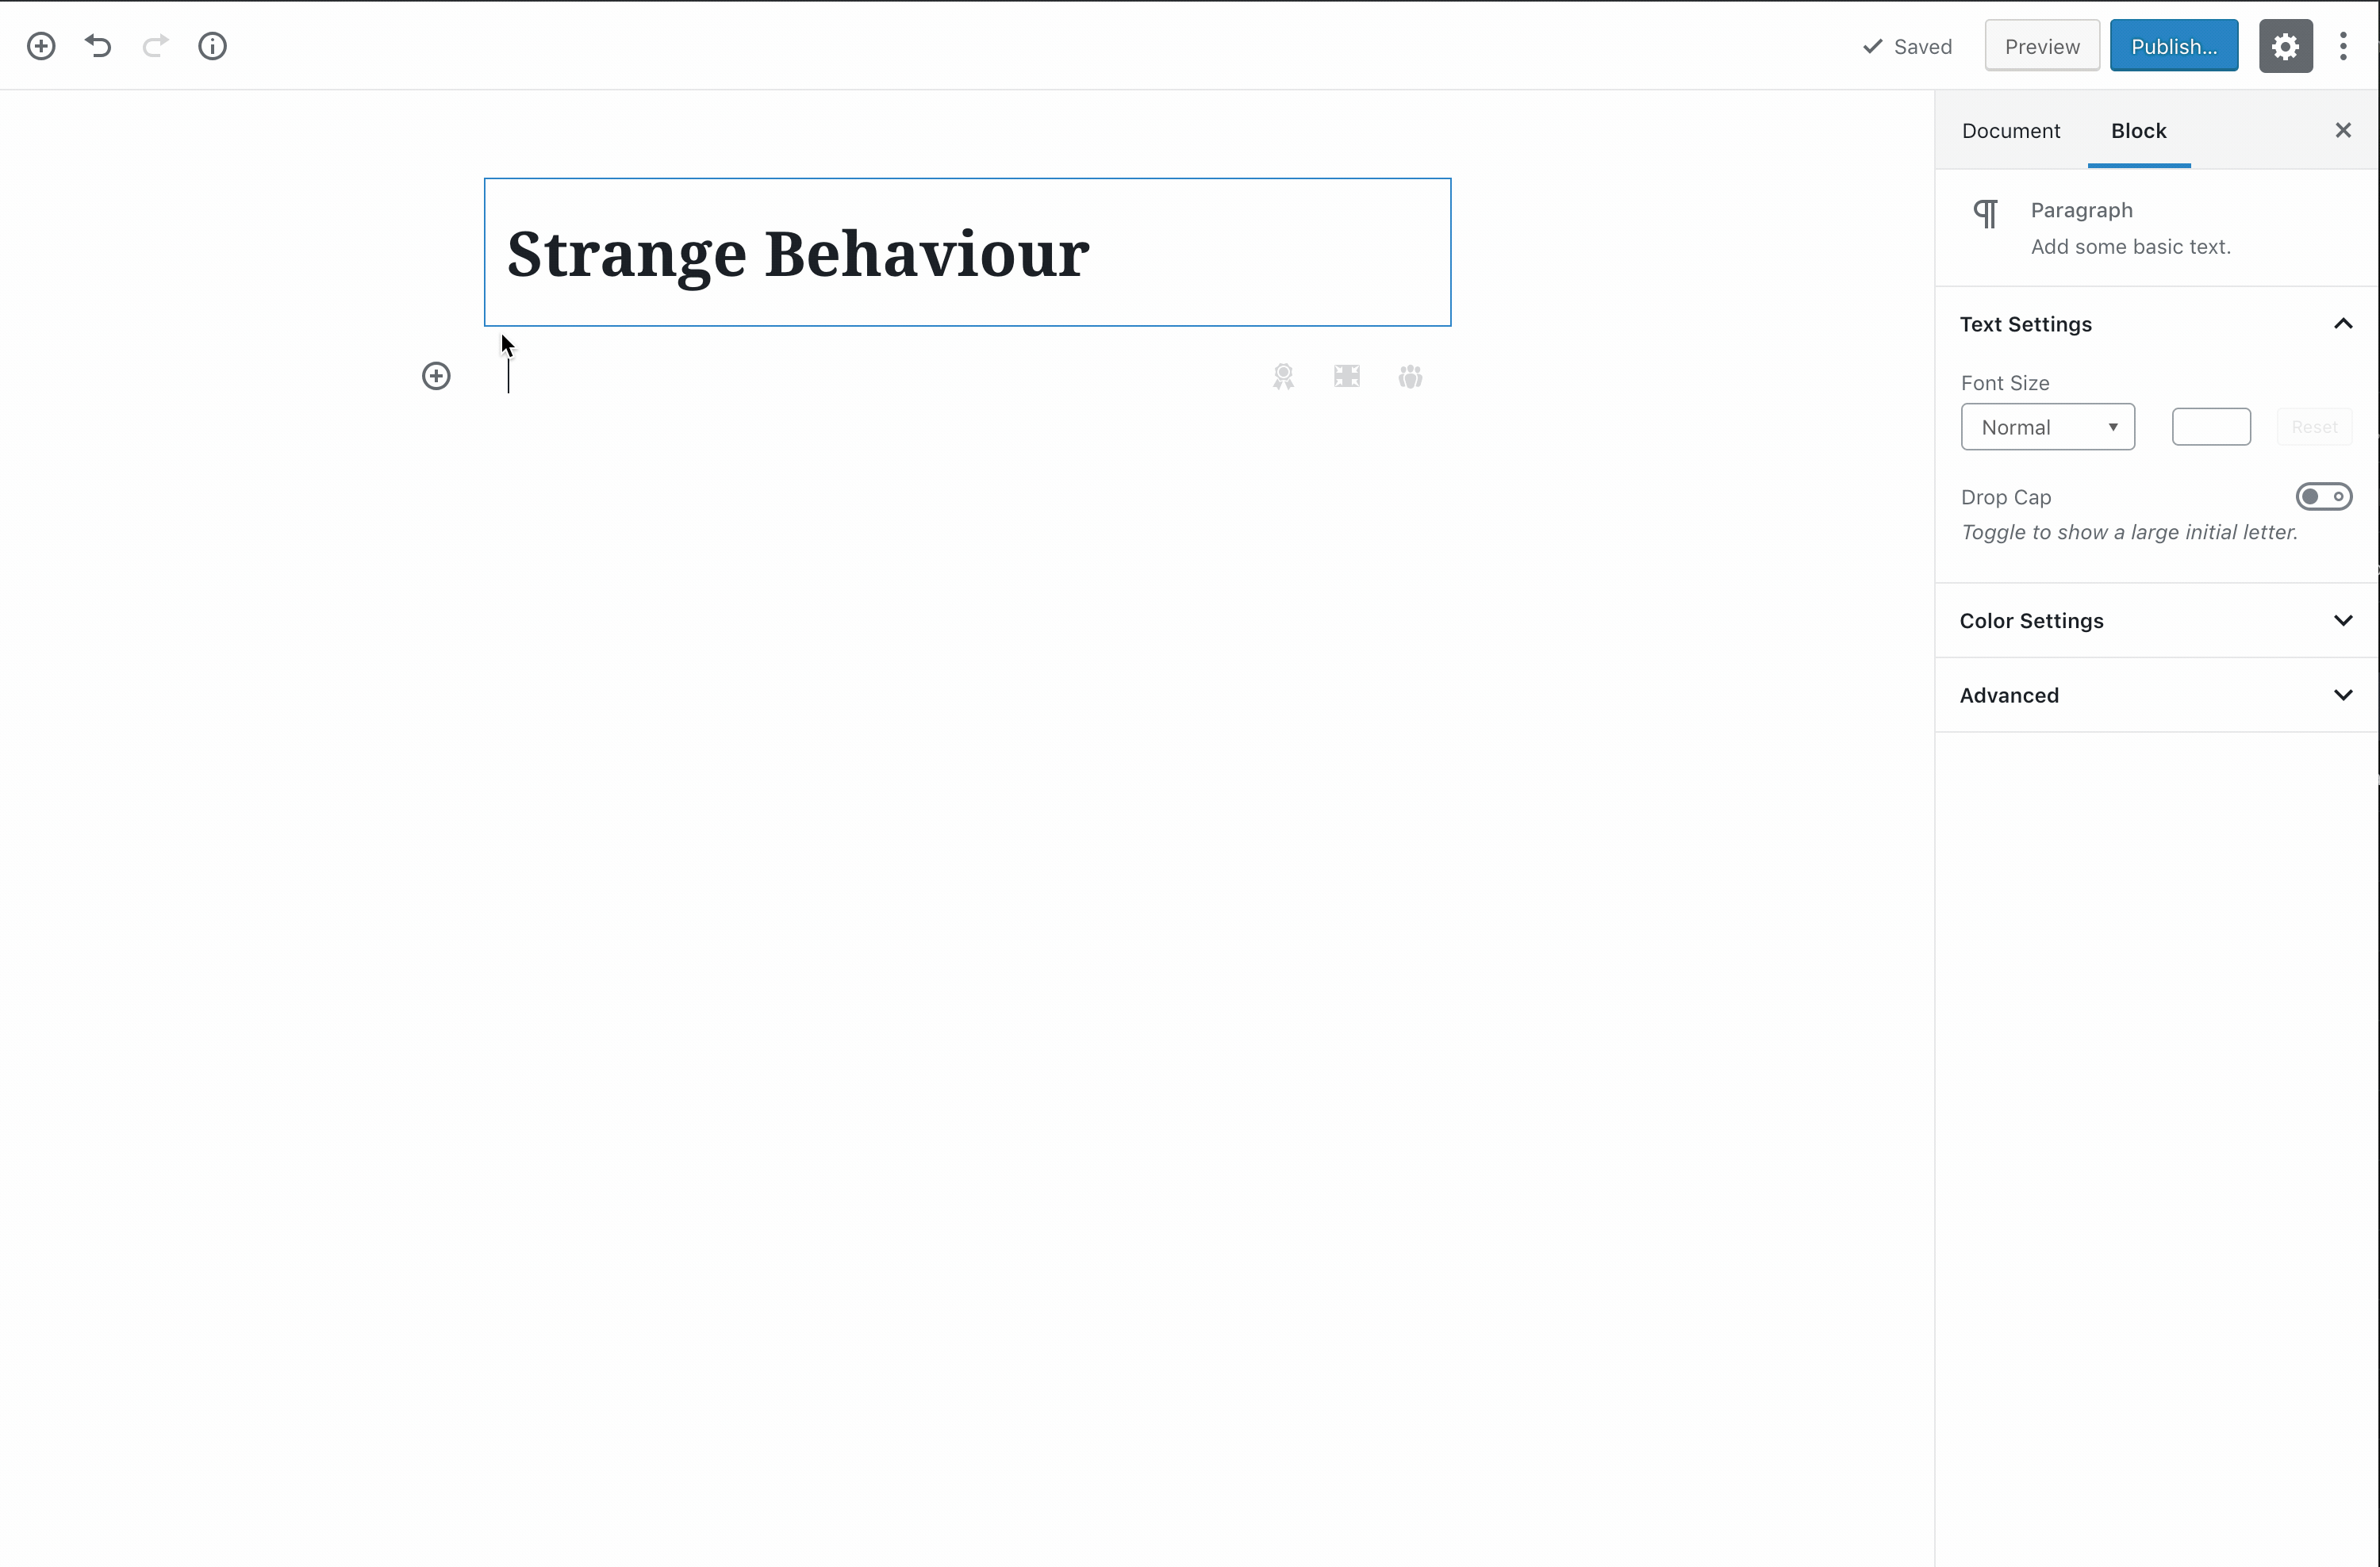
Task: Open the three-dot more options menu
Action: coord(2343,46)
